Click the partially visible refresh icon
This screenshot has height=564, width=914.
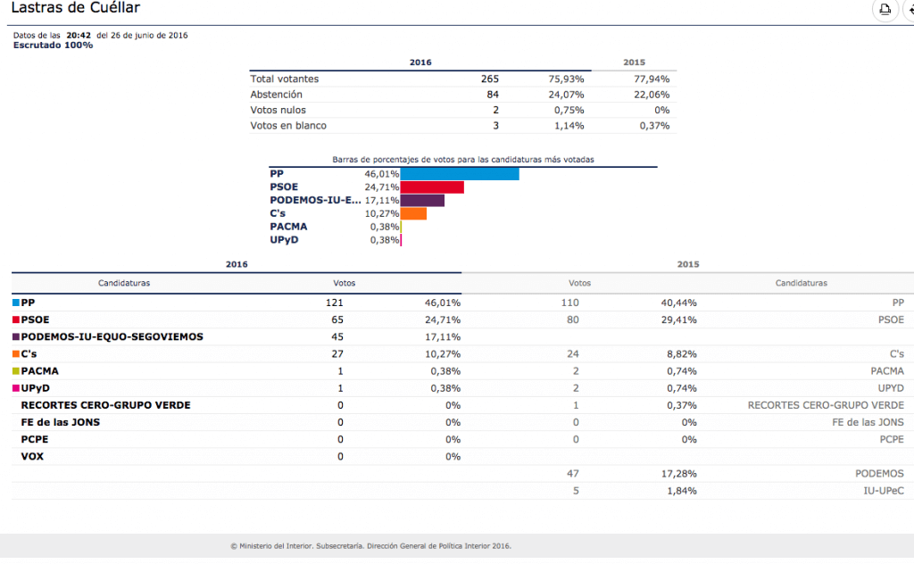[x=910, y=10]
